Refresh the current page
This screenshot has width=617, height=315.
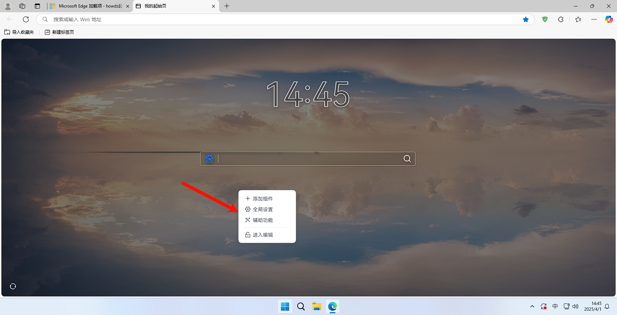pyautogui.click(x=26, y=19)
